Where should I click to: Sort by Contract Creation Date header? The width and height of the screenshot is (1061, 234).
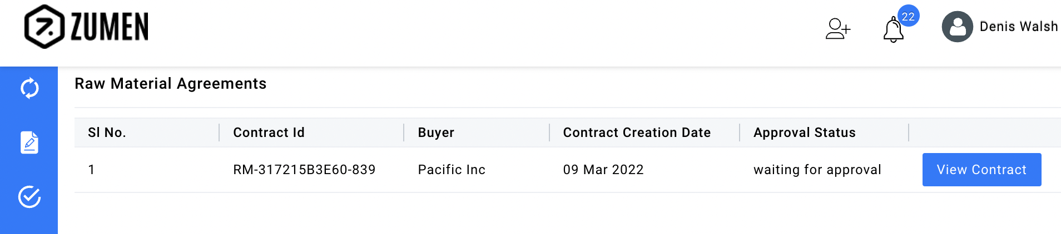coord(637,133)
